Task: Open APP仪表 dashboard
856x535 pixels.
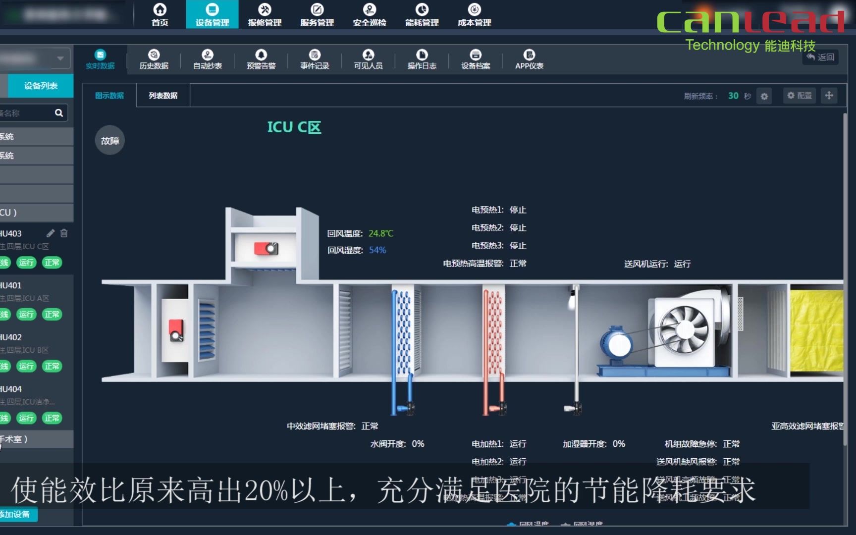Action: click(529, 59)
